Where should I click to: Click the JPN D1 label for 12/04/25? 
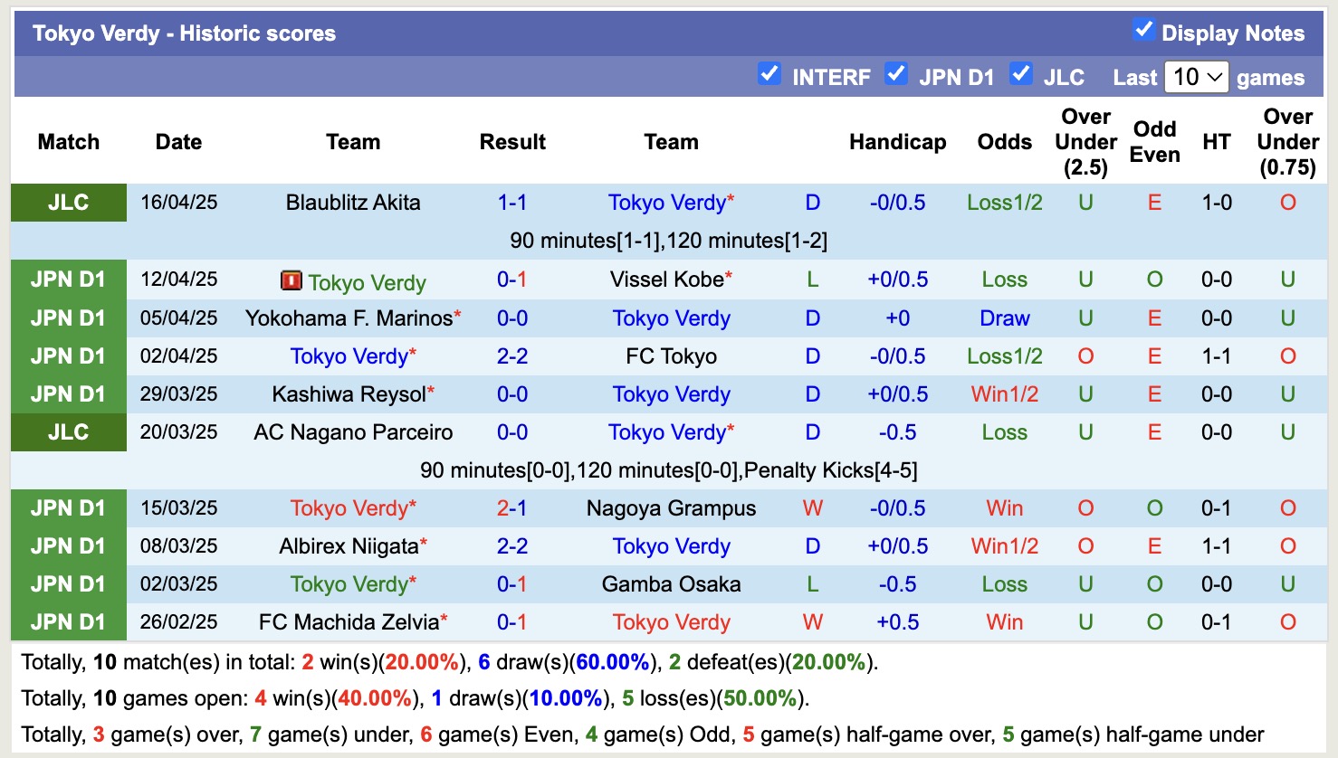pos(69,280)
